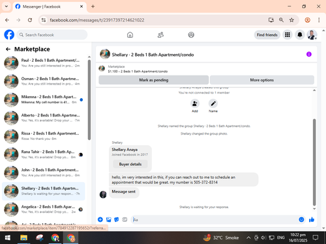326x244 pixels.
Task: Open Rissa's conversation
Action: point(44,136)
